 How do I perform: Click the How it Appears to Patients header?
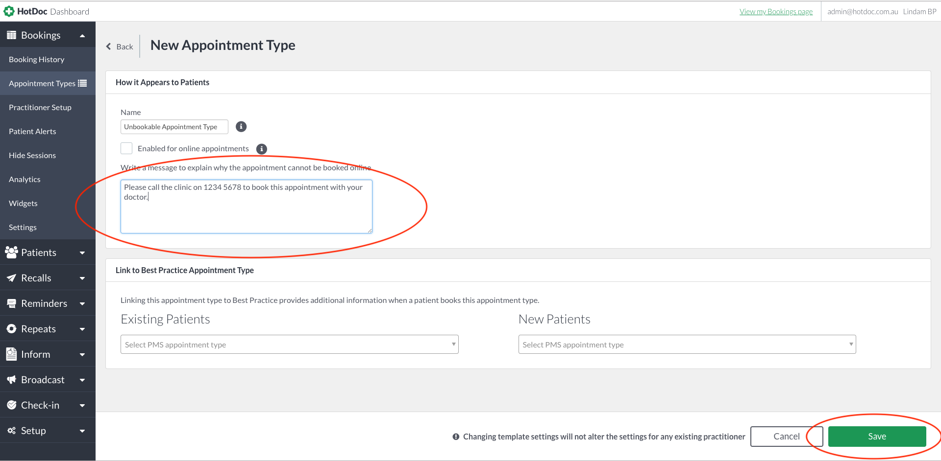(162, 82)
